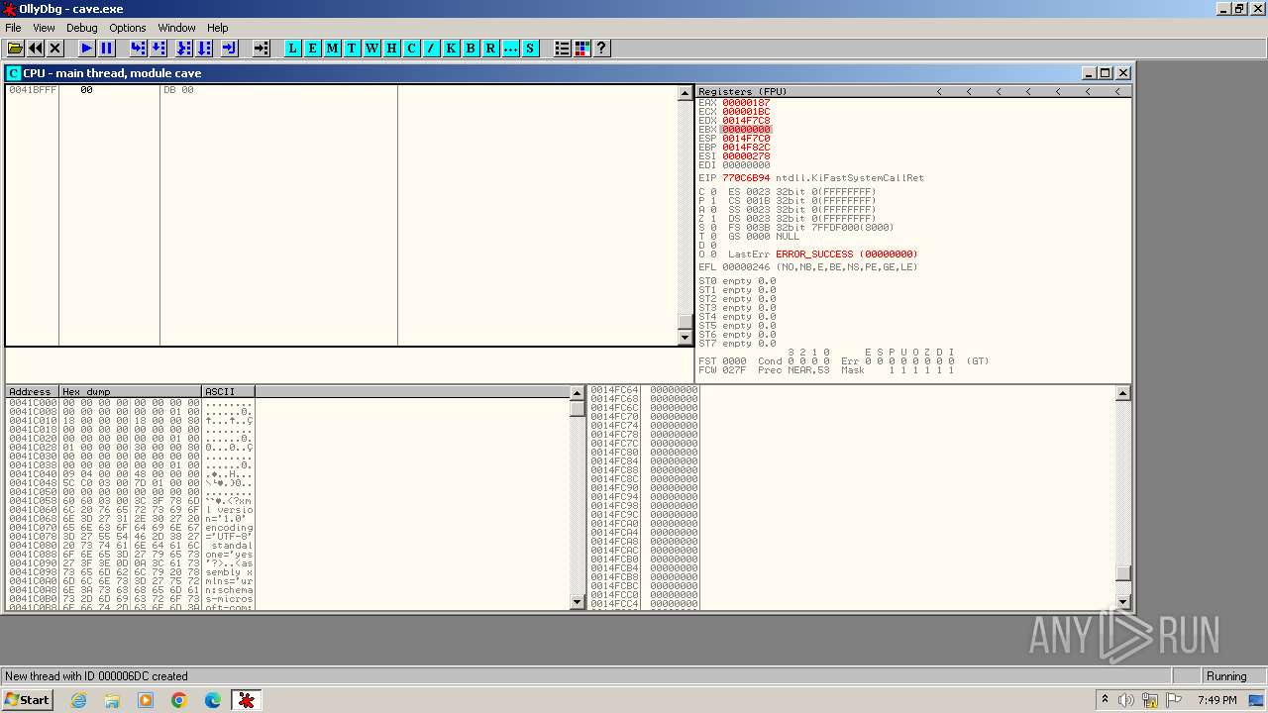Select ESP register value 0014F7C0
The image size is (1268, 713).
point(746,139)
